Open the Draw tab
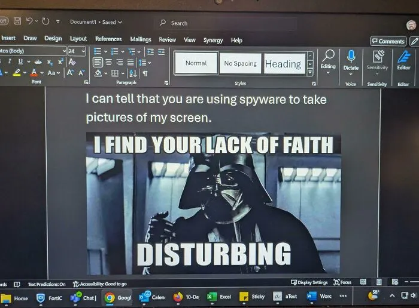The image size is (419, 308). 30,38
